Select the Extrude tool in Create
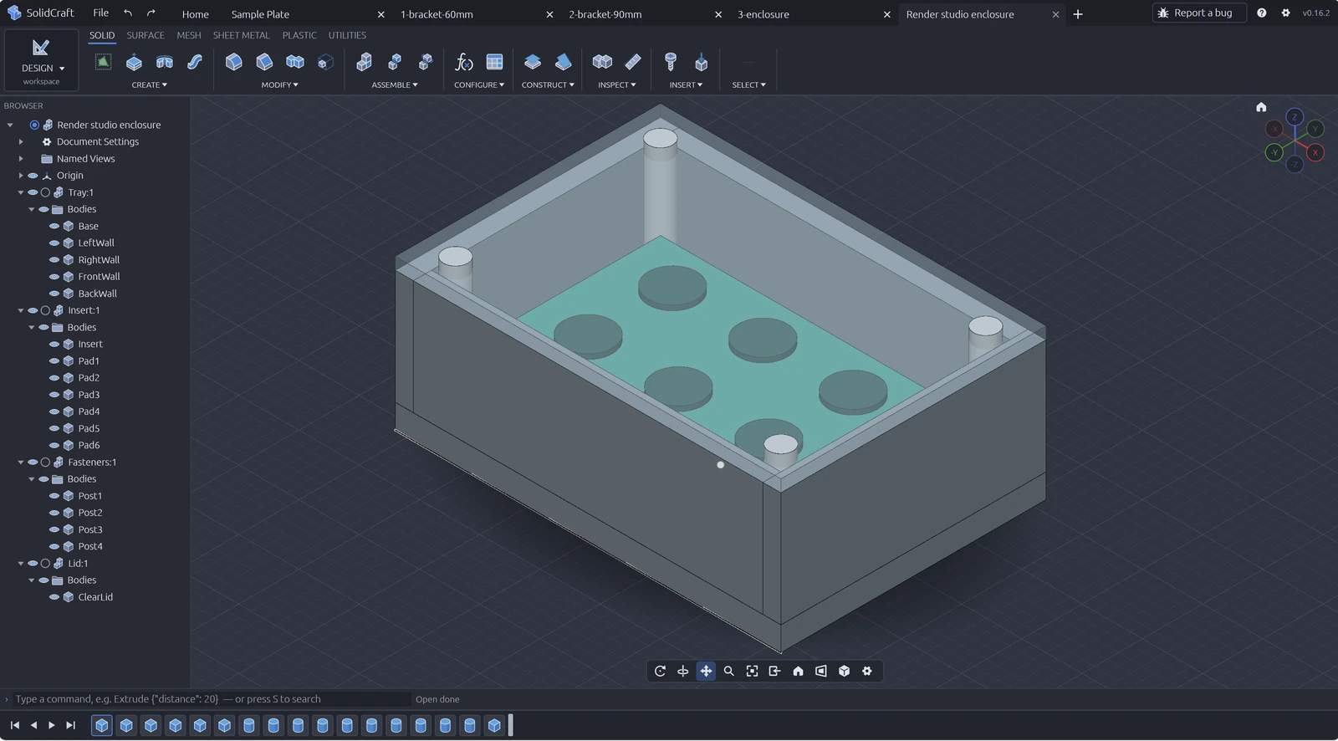 [x=134, y=62]
